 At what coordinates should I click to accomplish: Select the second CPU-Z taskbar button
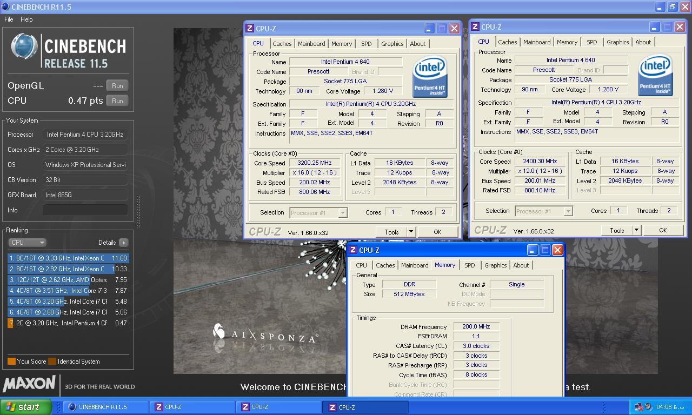(278, 407)
